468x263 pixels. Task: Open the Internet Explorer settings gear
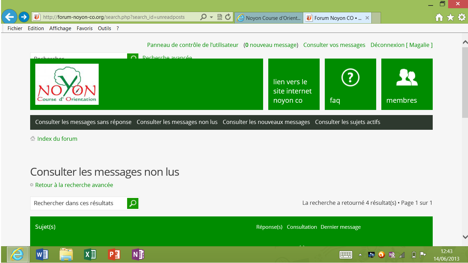[461, 16]
